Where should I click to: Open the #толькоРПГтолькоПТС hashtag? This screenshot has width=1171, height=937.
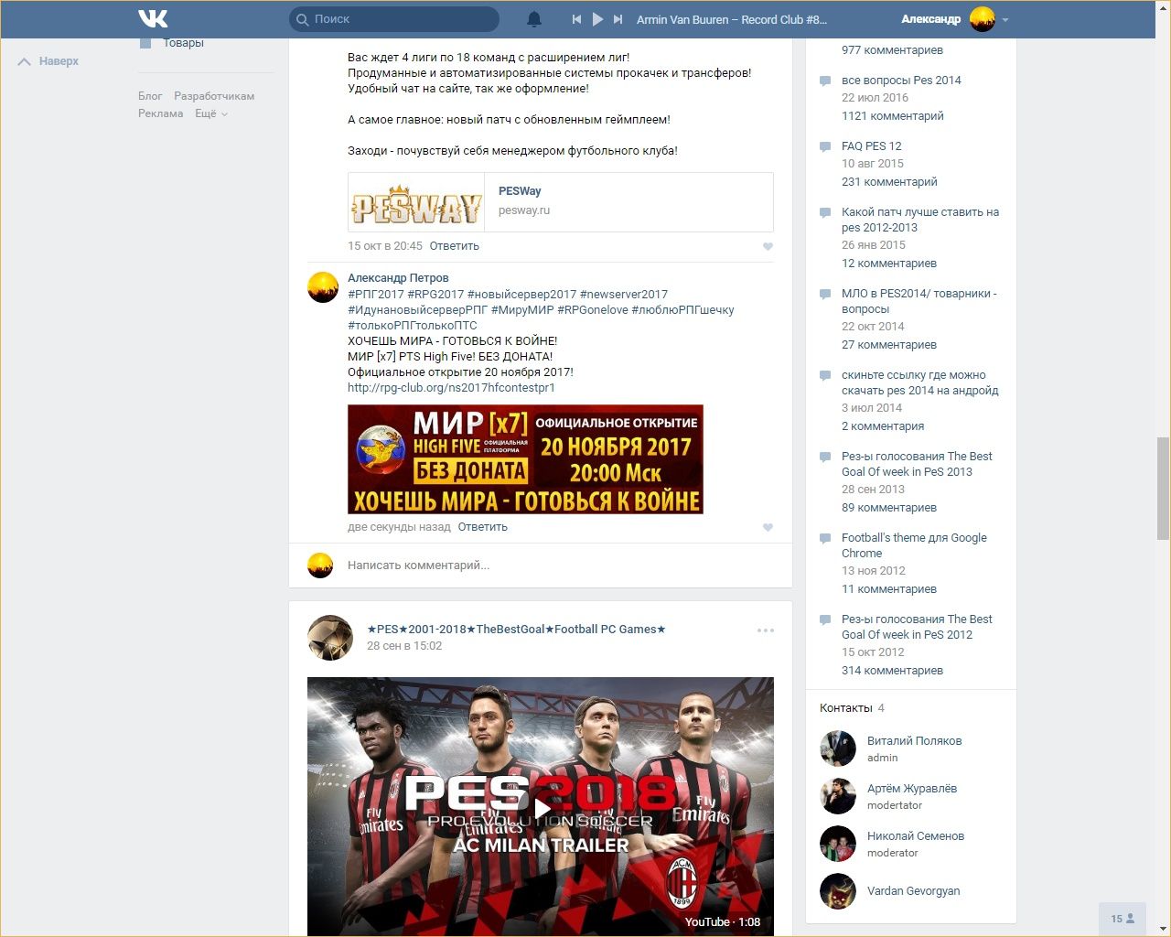point(413,326)
